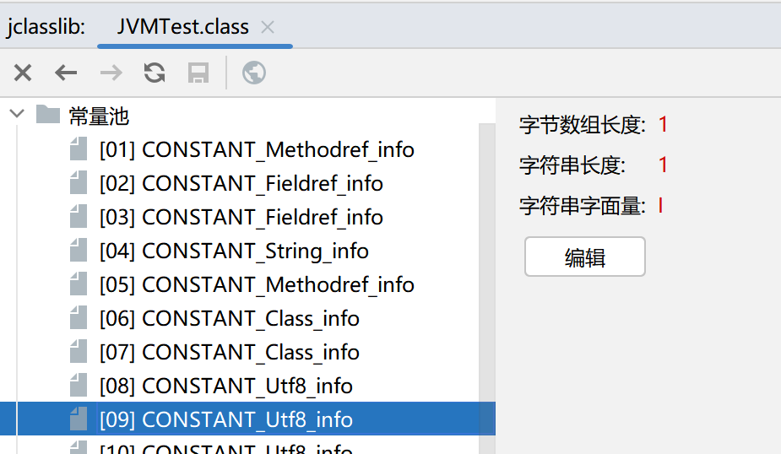Screen dimensions: 781x454
Task: Choose [08] CONSTANT_Utf8_info entry
Action: click(225, 386)
